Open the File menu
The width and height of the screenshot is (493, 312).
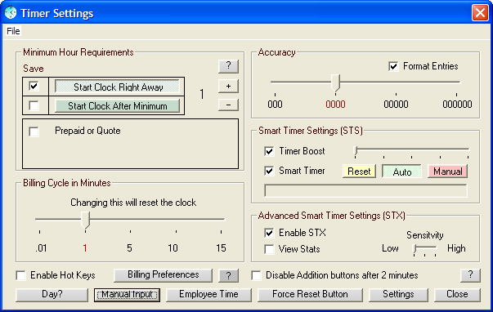pos(13,31)
